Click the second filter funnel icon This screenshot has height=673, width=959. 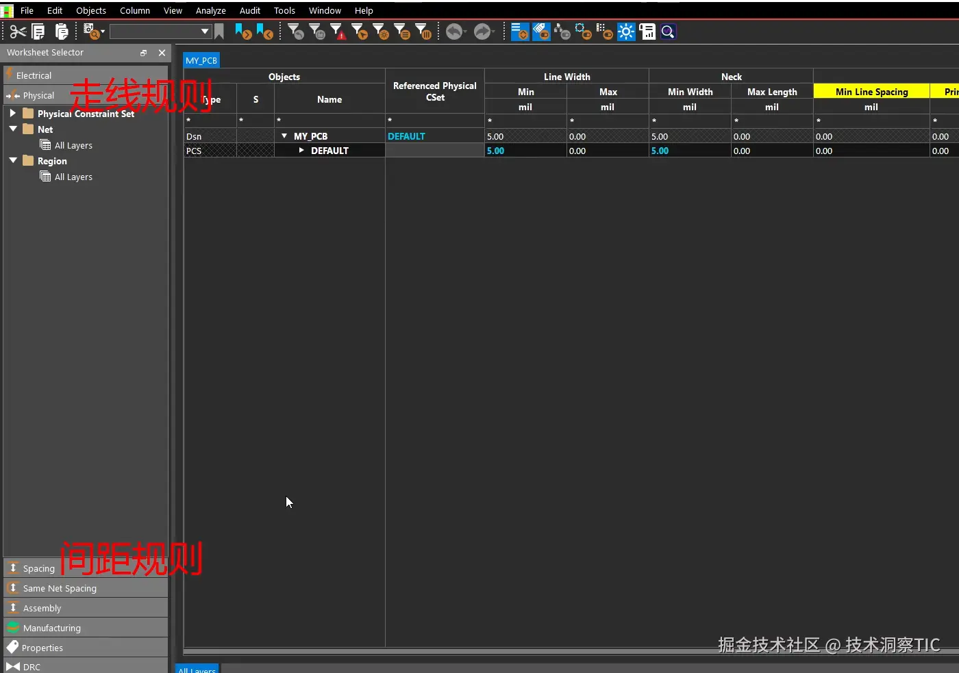(318, 31)
